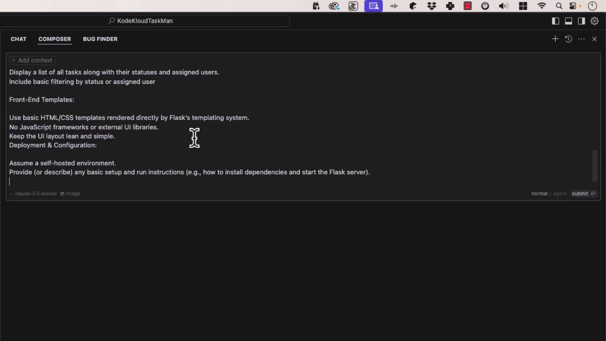Open the three-dot more options menu
Viewport: 606px width, 341px height.
(581, 39)
